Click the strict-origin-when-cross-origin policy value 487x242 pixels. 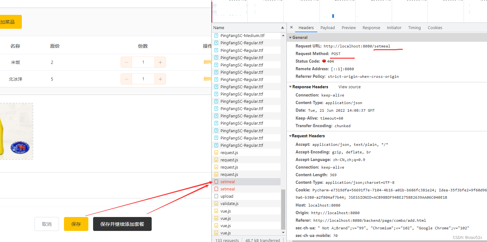pos(363,77)
